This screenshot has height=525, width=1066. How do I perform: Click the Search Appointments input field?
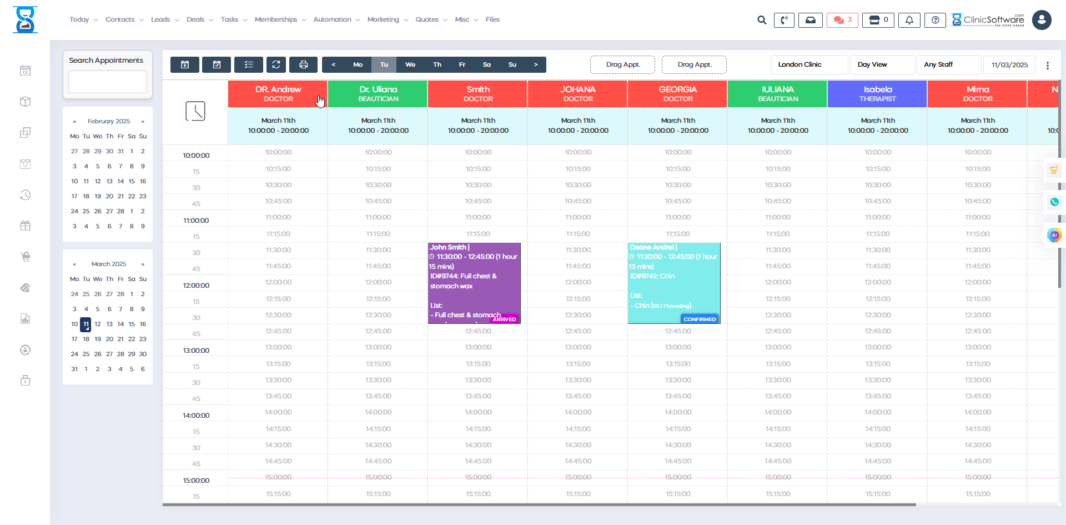[x=107, y=82]
